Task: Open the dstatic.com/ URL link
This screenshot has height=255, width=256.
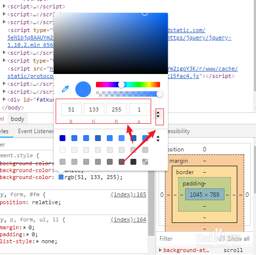Action: pyautogui.click(x=187, y=30)
